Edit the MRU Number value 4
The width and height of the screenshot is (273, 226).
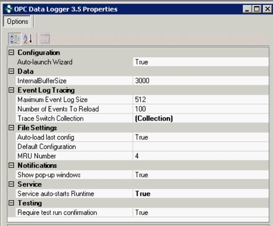(201, 156)
